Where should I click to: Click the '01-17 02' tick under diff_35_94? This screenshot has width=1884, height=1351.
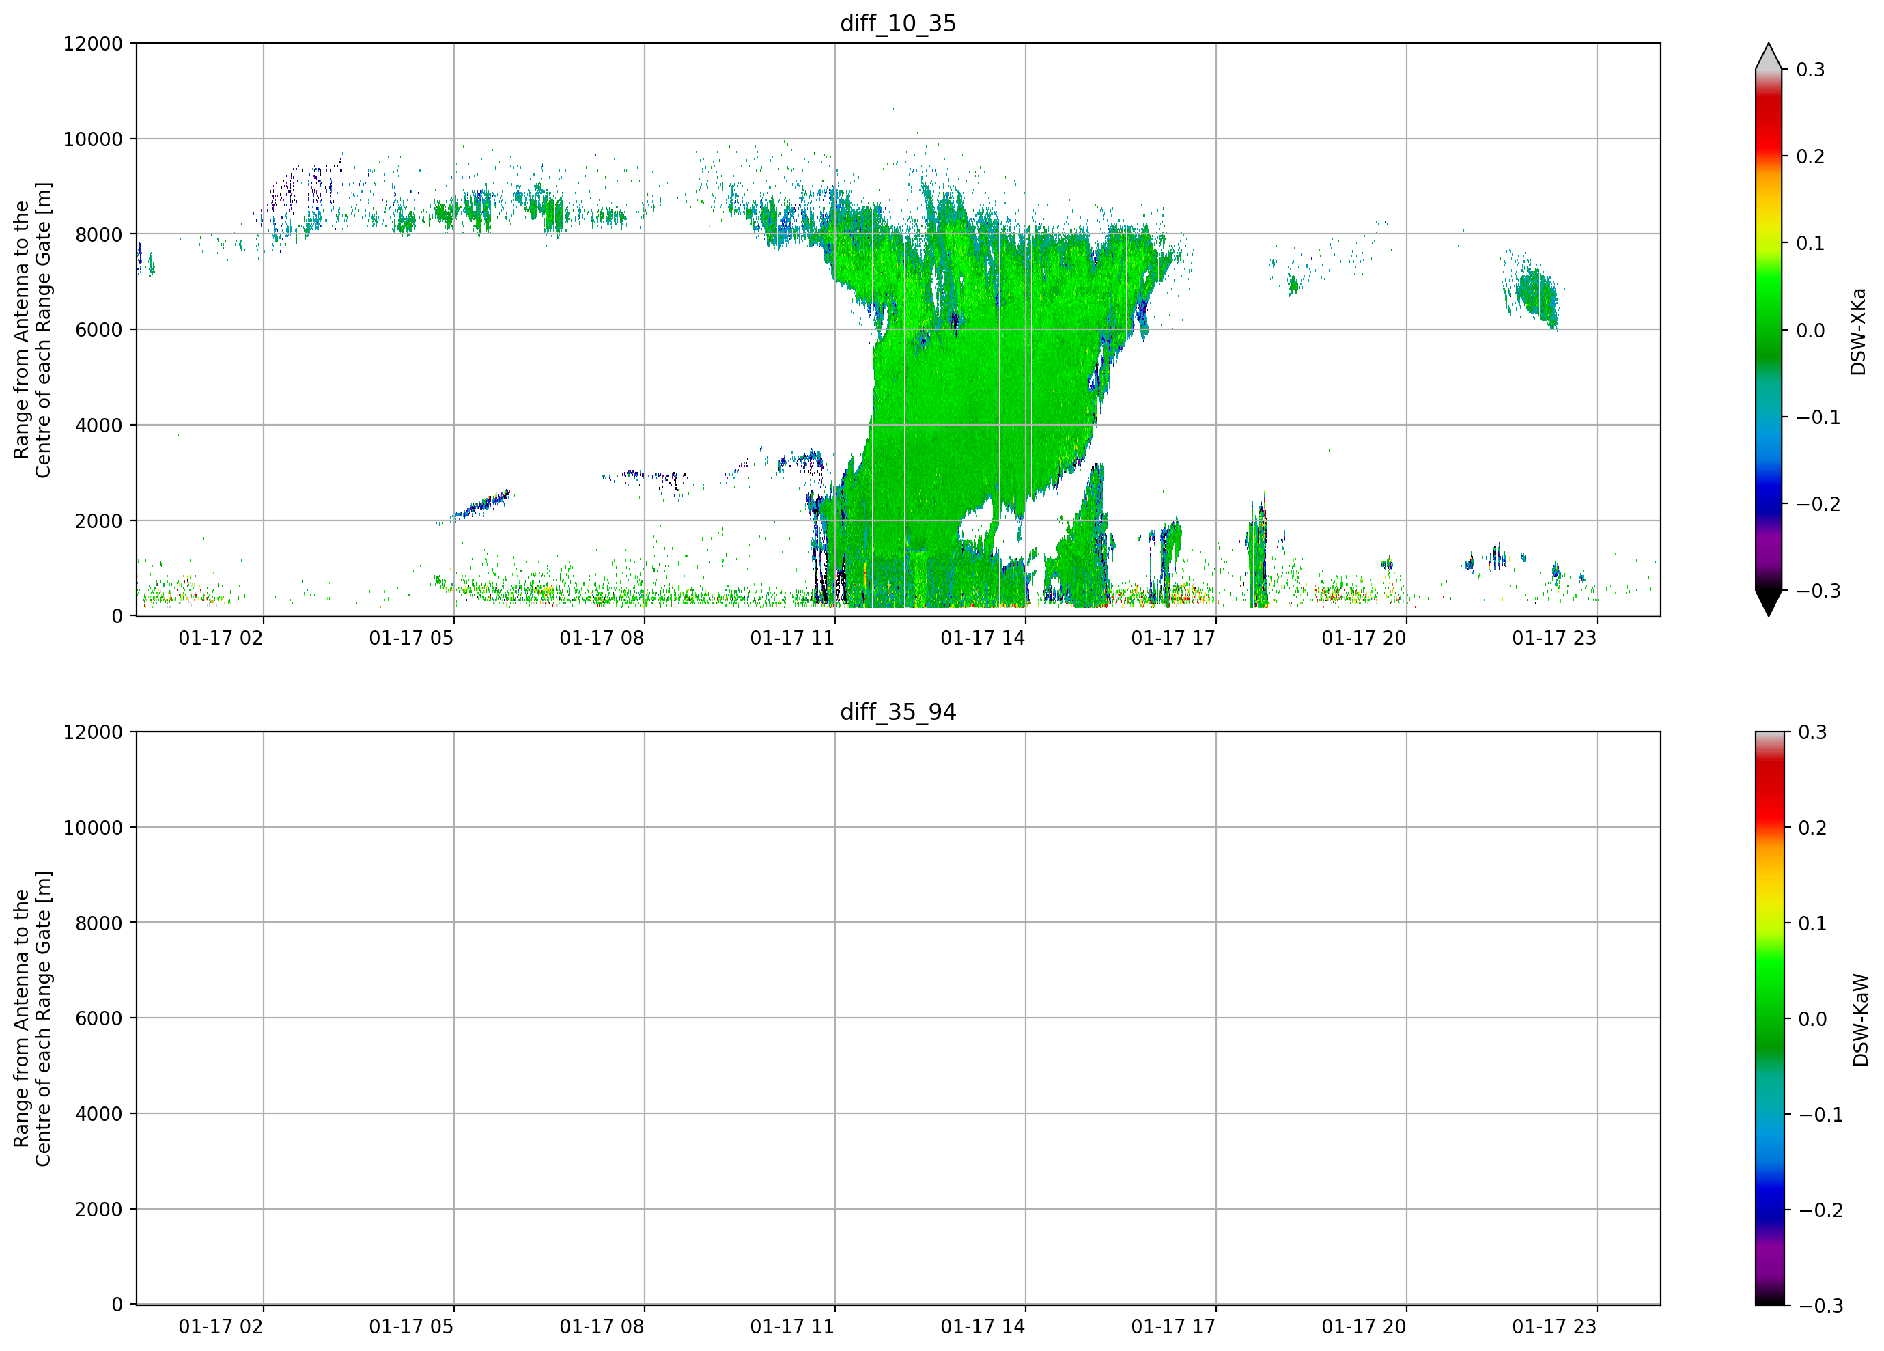point(221,1327)
